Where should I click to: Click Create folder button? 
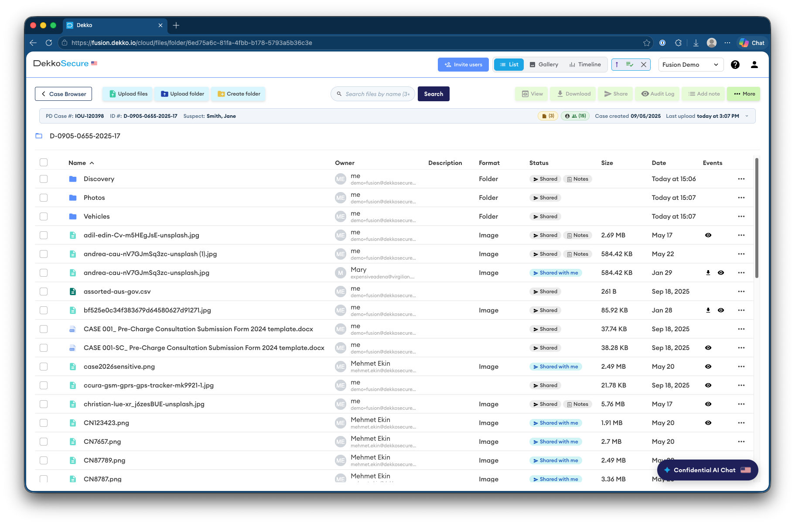point(239,94)
